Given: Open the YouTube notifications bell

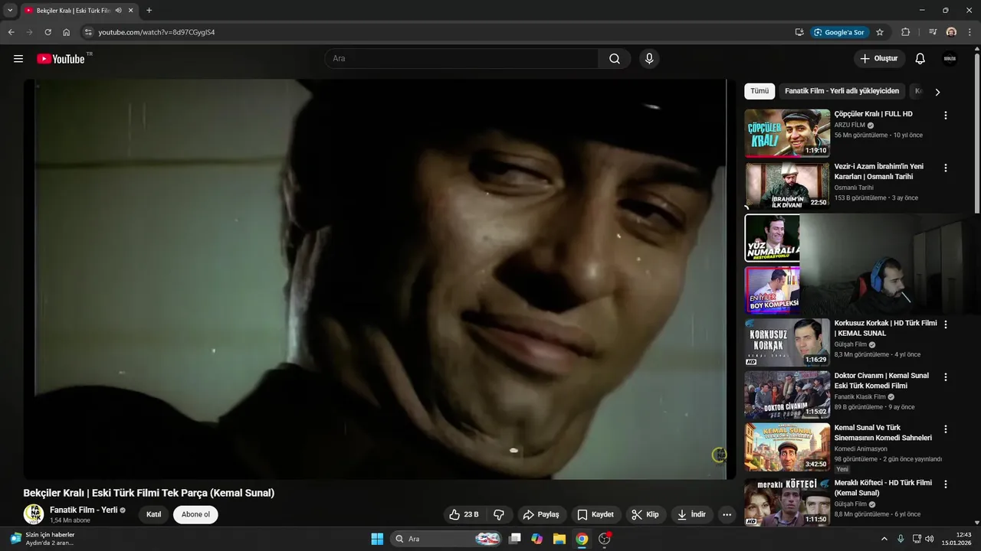Looking at the screenshot, I should [920, 59].
